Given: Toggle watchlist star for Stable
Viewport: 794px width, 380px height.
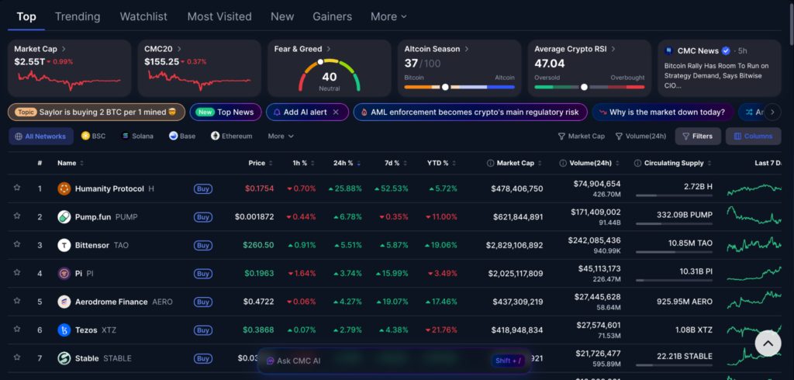Looking at the screenshot, I should (x=16, y=358).
